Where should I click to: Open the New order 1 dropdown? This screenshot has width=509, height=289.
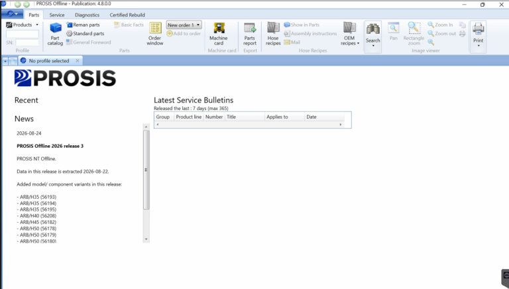coord(184,25)
